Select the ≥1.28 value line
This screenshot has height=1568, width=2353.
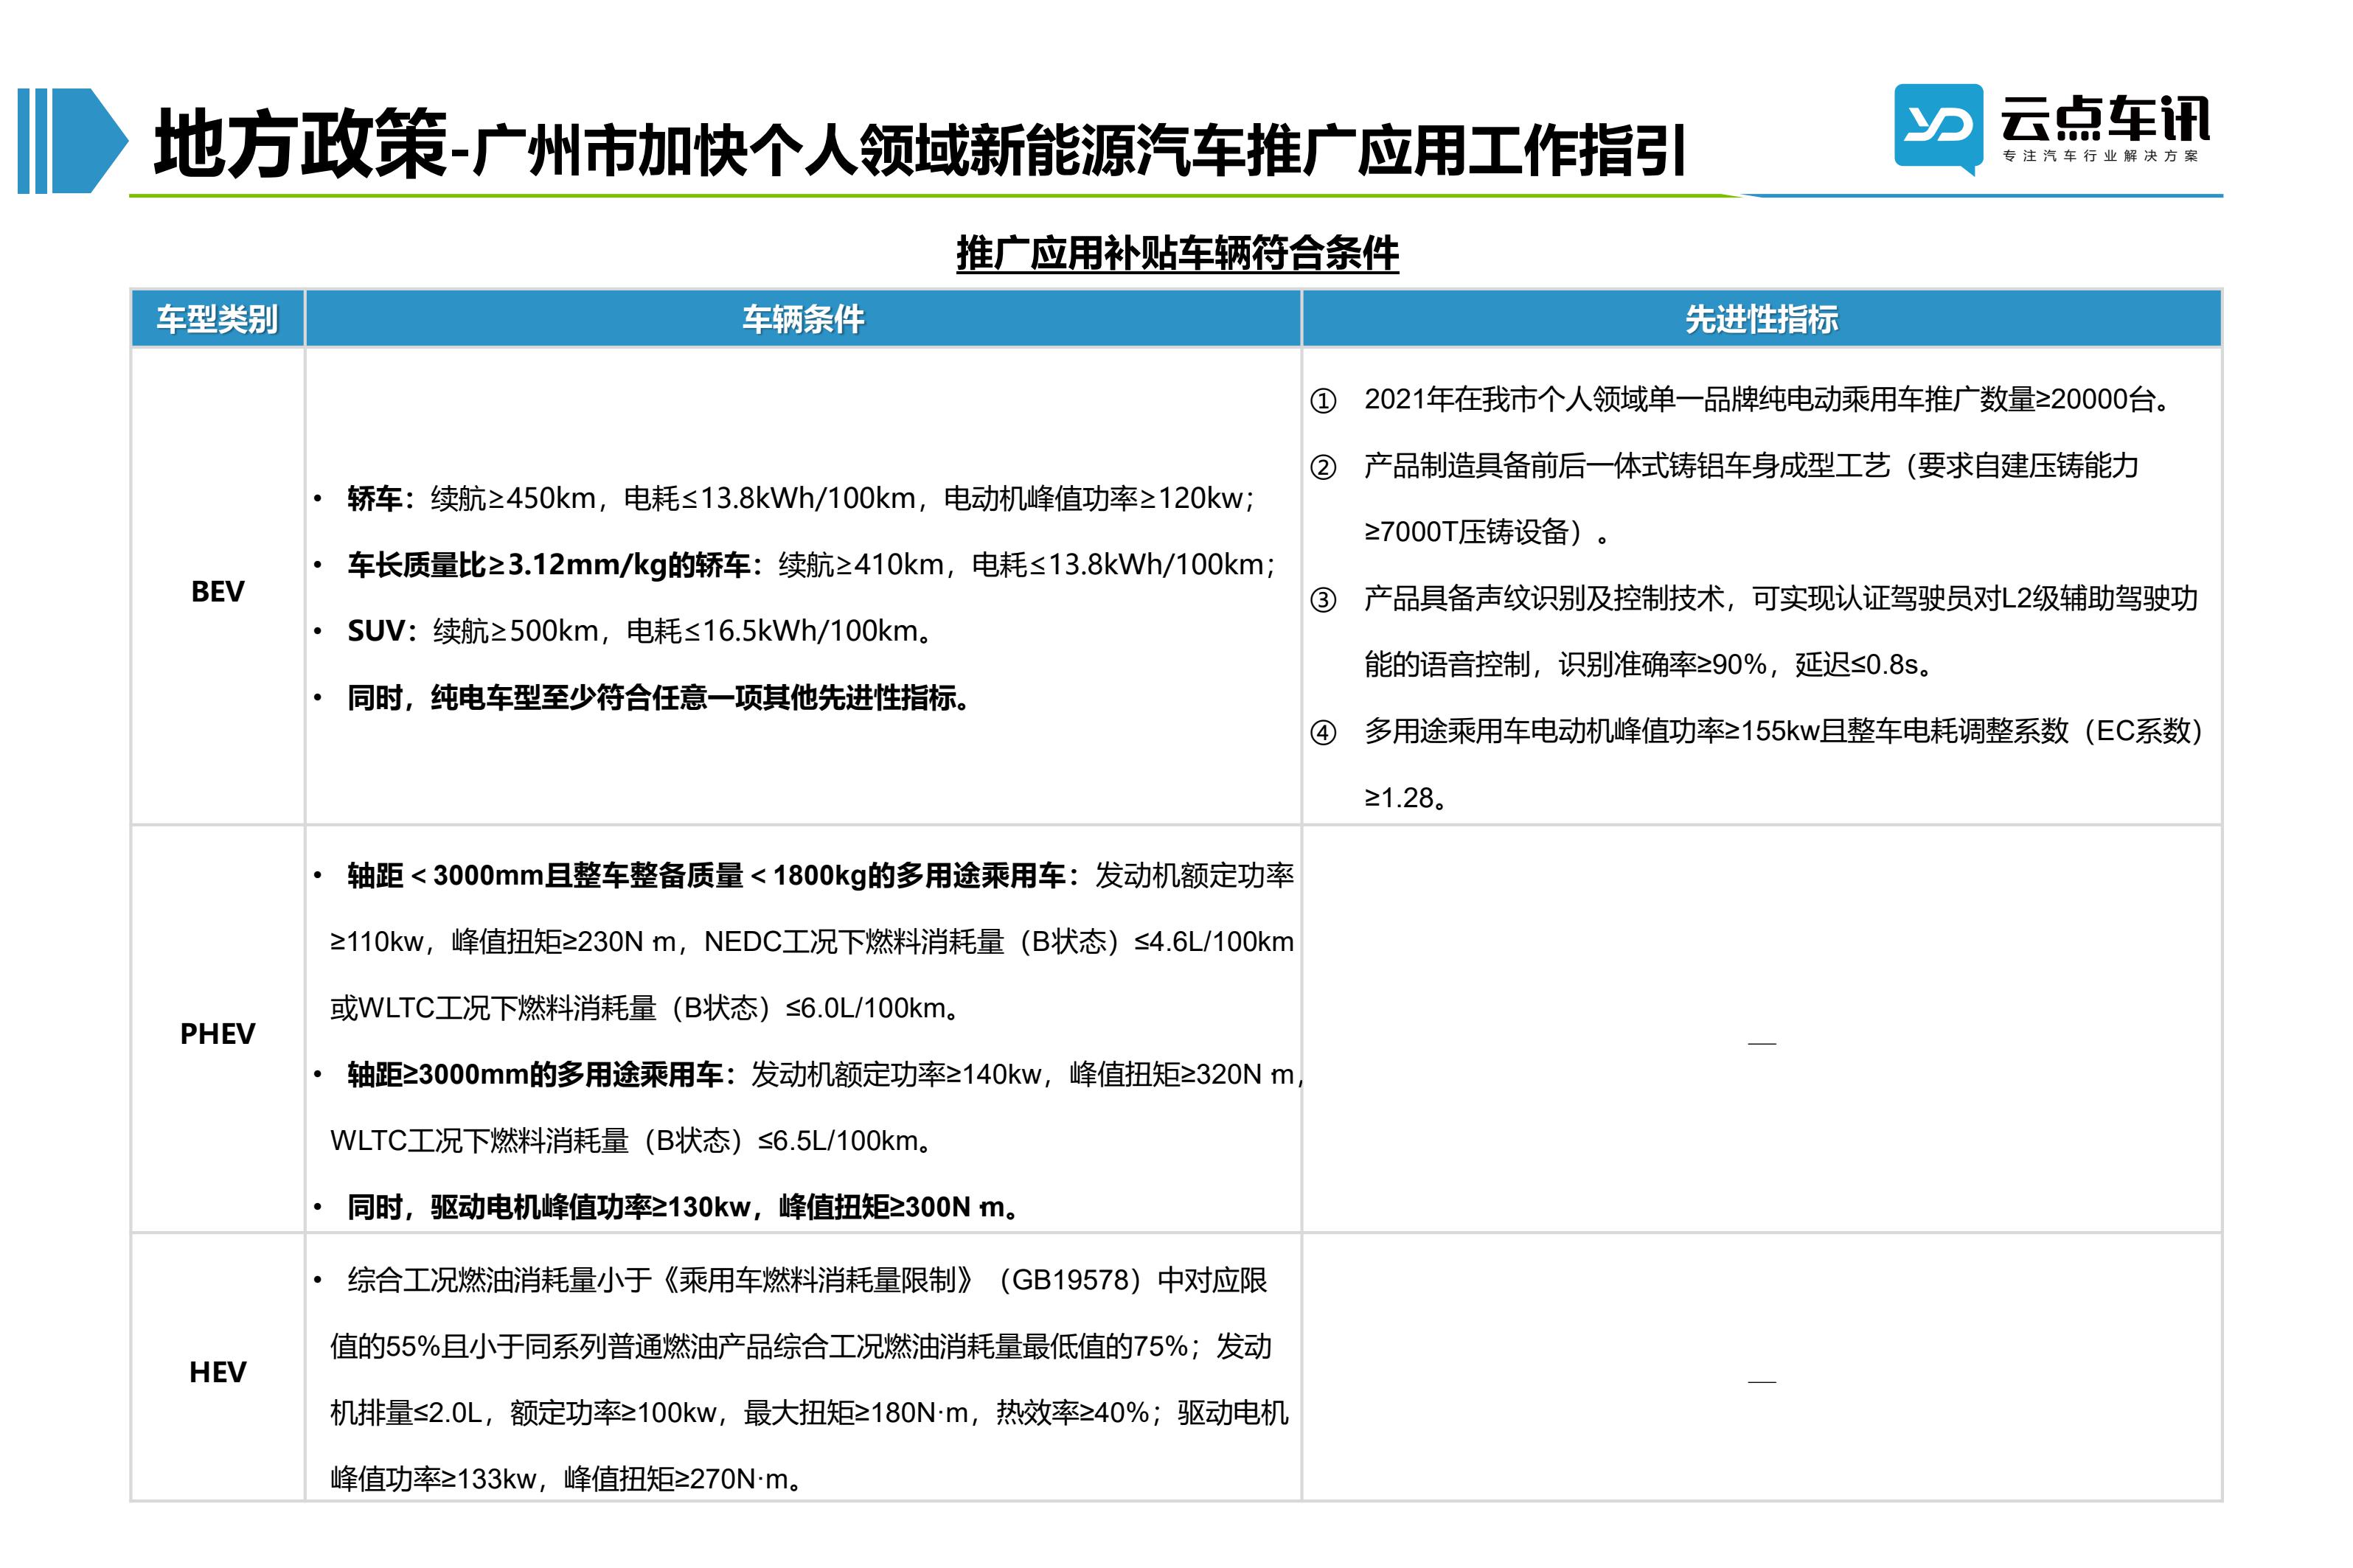1406,798
